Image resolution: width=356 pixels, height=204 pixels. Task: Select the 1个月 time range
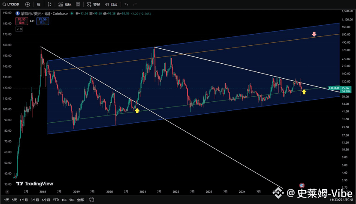click(x=24, y=200)
